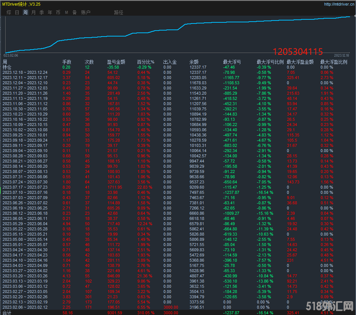Click the 周 column header
Screen dimensions: 356x315
(x=5, y=62)
